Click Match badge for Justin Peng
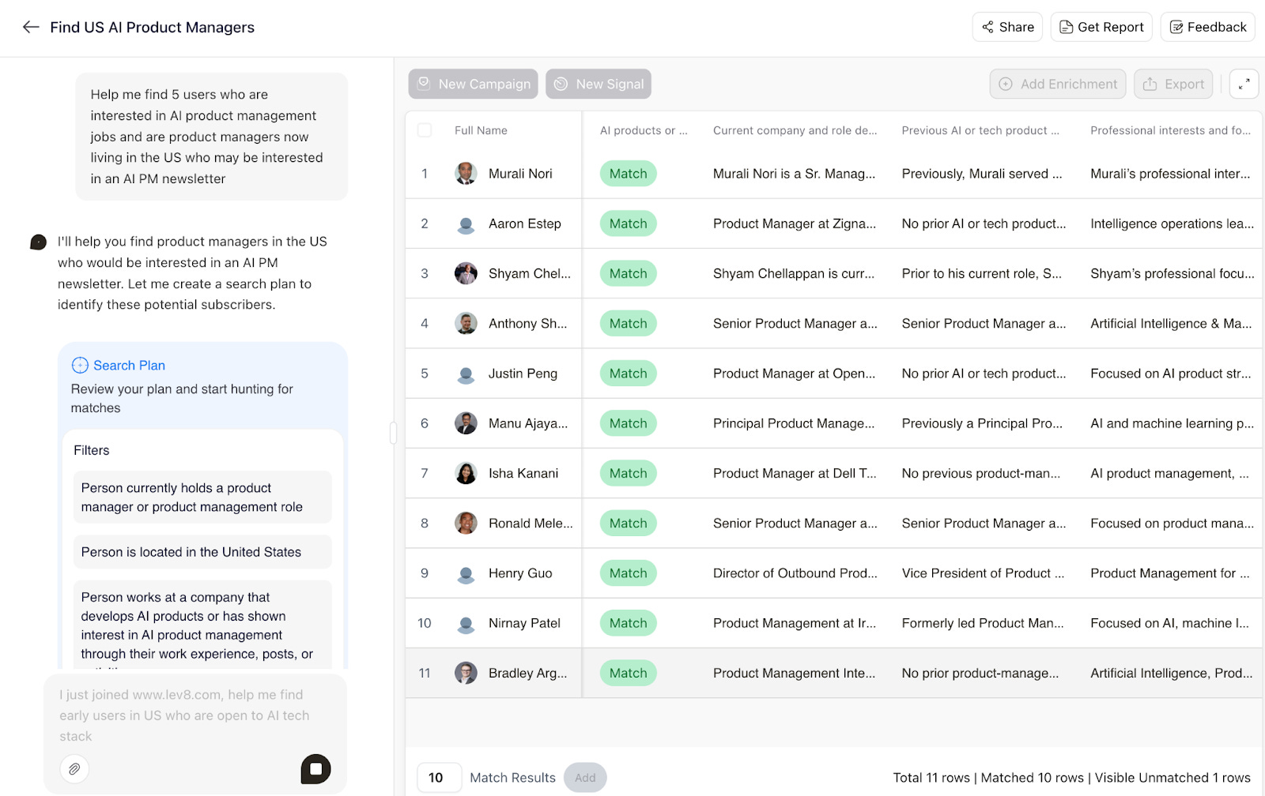This screenshot has width=1265, height=796. click(628, 374)
